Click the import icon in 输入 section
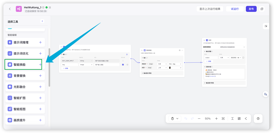The image size is (274, 133). [127, 55]
